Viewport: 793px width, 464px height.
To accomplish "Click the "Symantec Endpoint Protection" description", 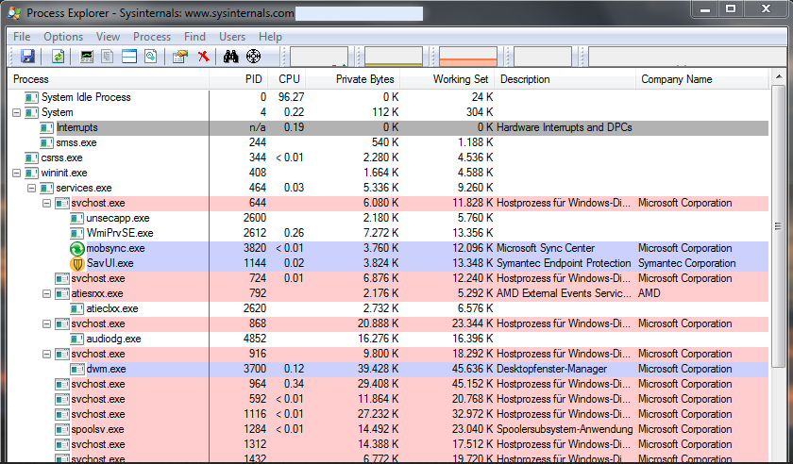I will (564, 263).
